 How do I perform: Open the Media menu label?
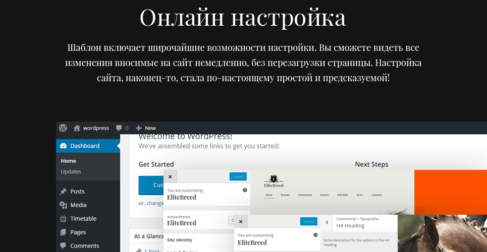(78, 205)
